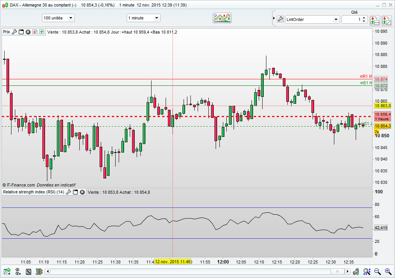This screenshot has height=278, width=395.
Task: Click the zoom out magnifier icon
Action: pyautogui.click(x=377, y=272)
